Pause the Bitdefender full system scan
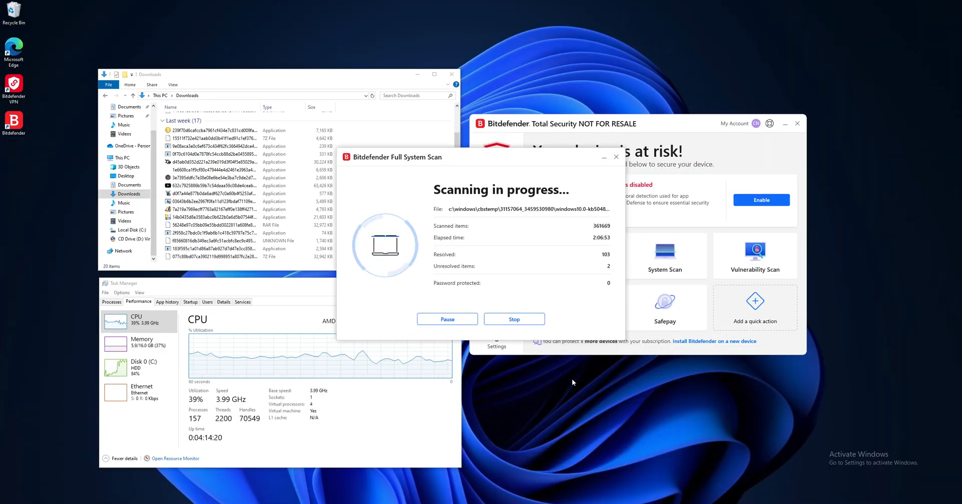Screen dimensions: 962x504 447,319
